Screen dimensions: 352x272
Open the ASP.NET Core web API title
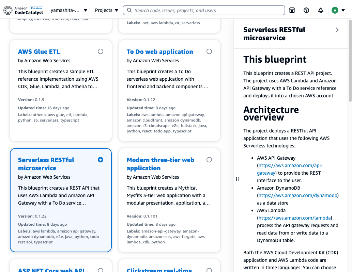pyautogui.click(x=51, y=270)
